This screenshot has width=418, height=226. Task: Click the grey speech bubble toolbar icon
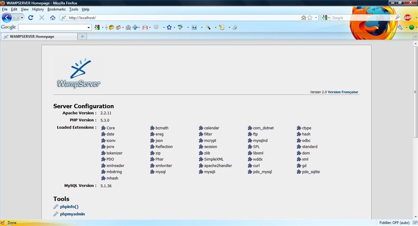[156, 27]
